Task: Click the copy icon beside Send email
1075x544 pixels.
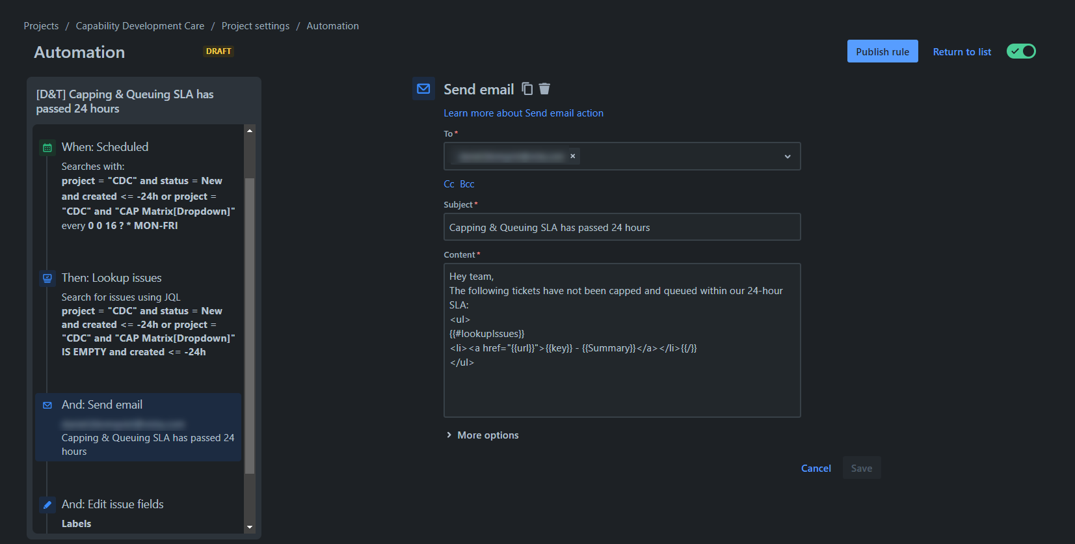Action: click(527, 88)
